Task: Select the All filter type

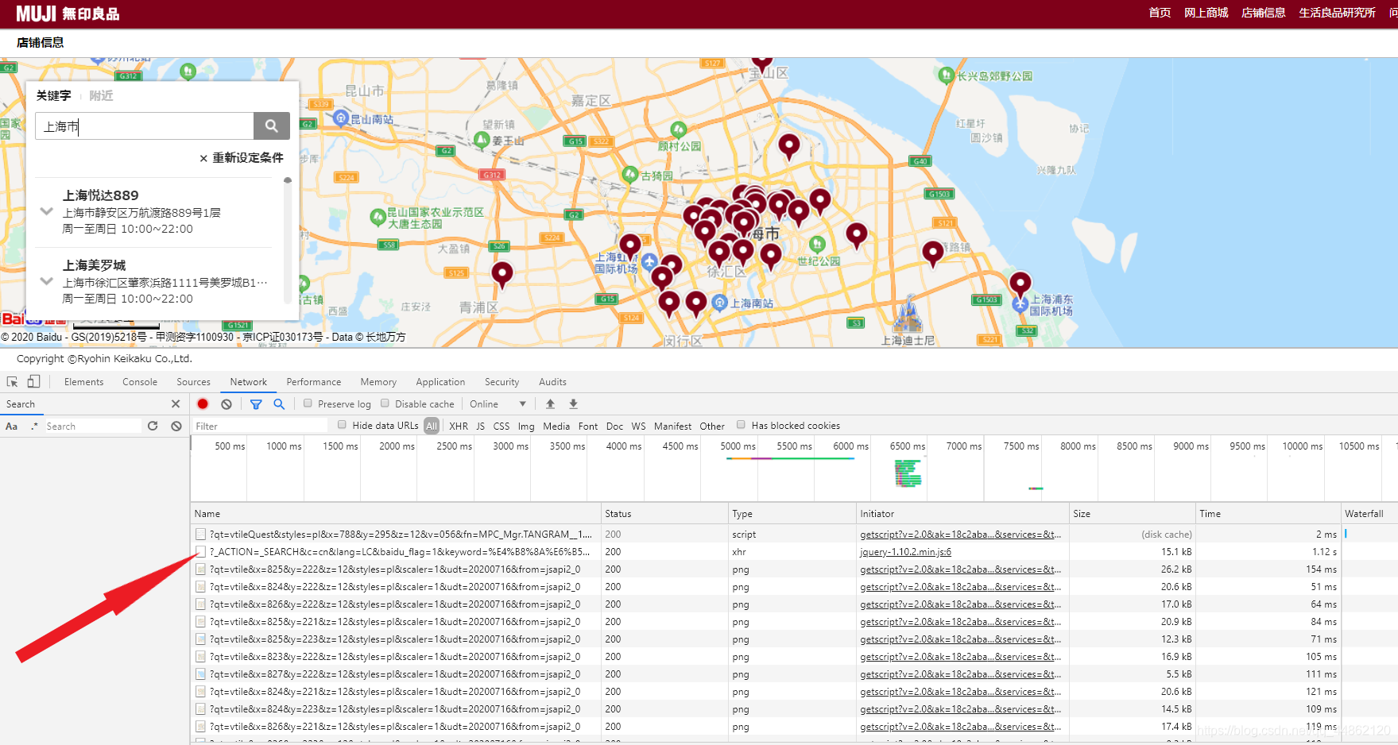Action: (x=432, y=426)
